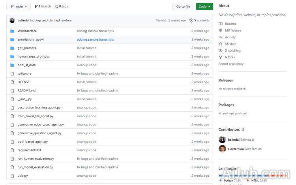Click the fork icon for 6 forks
Screen dimensions: 296x185
221,57
